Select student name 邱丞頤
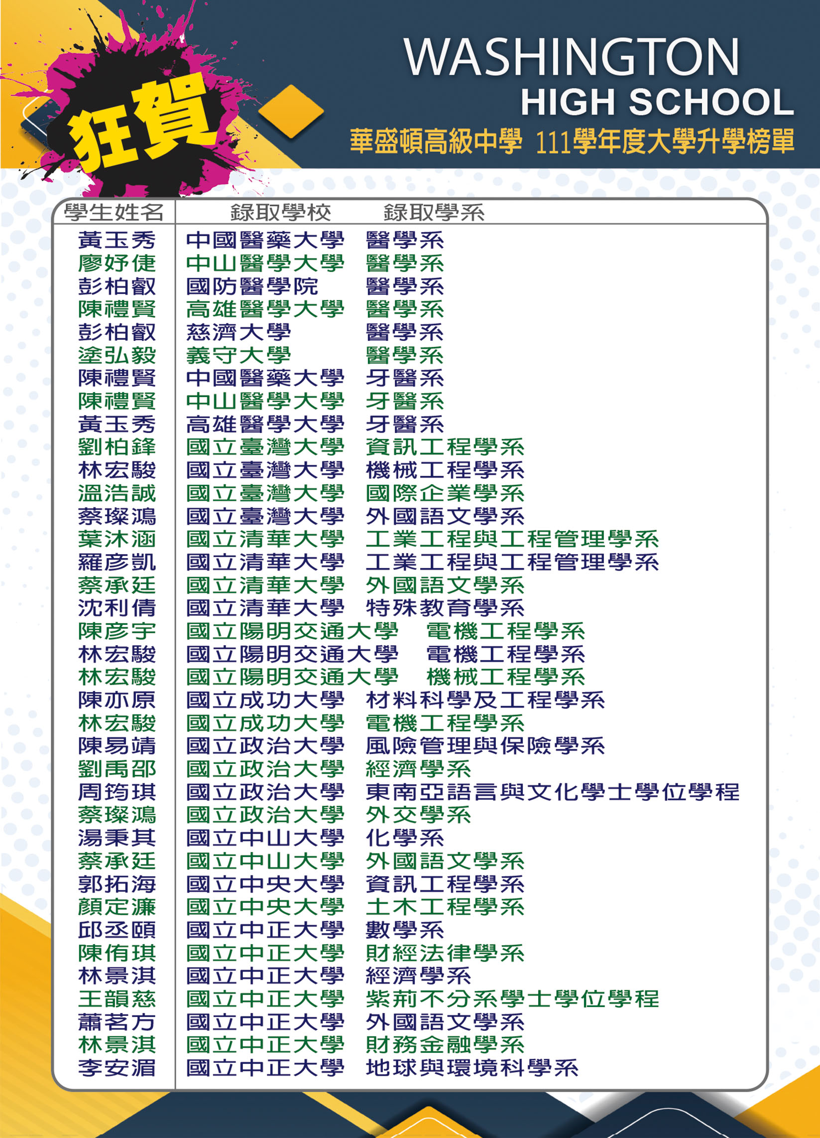The image size is (820, 1138). pos(117,930)
